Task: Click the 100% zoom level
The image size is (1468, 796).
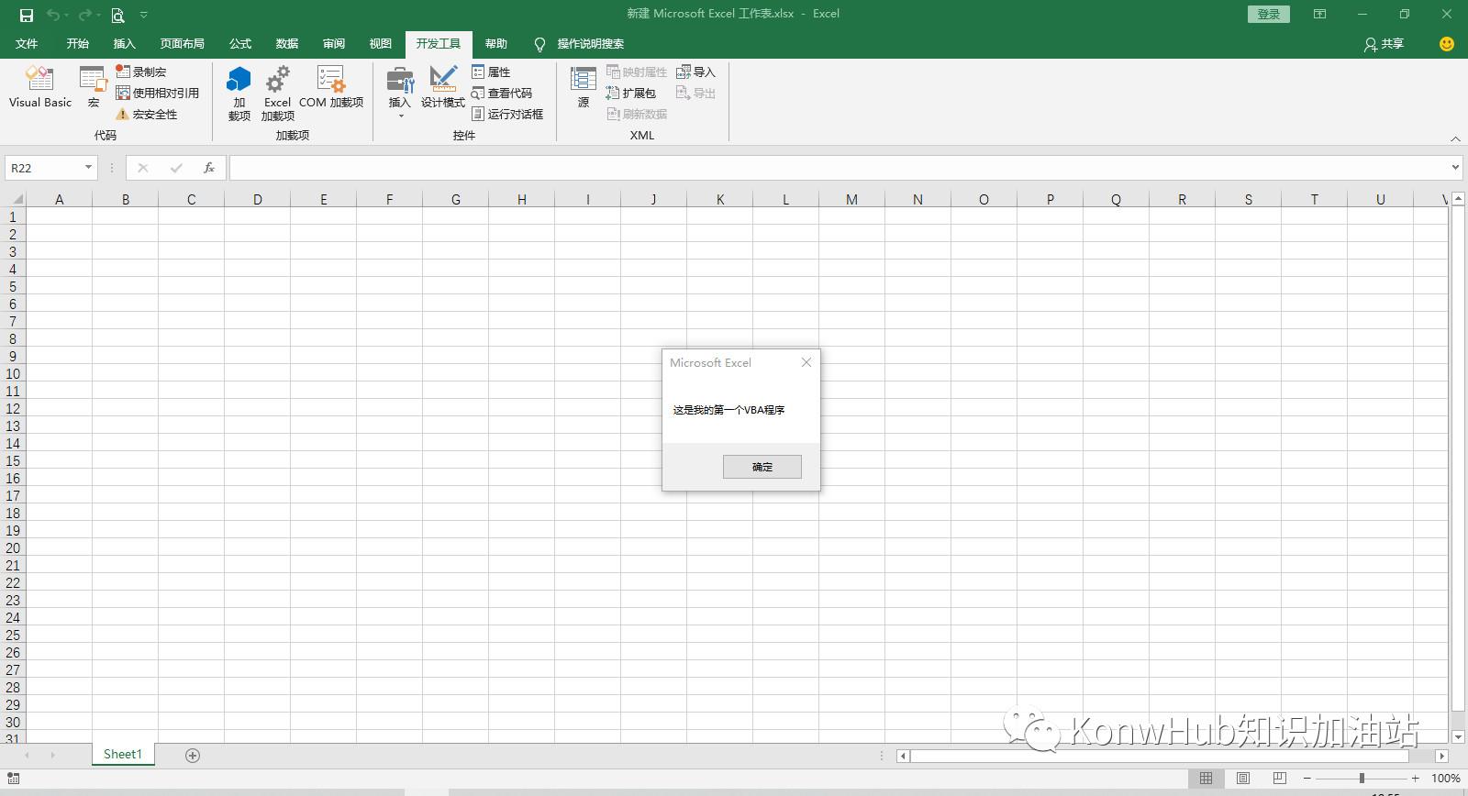Action: [1445, 778]
